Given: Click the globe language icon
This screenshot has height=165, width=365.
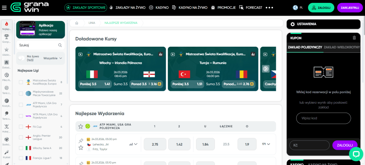Looking at the screenshot, I should [x=295, y=7].
